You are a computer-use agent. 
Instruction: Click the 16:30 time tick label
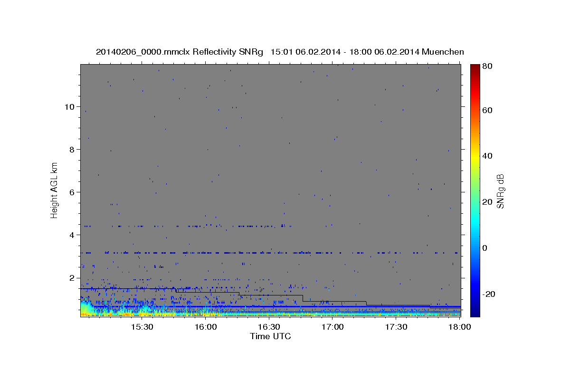[269, 327]
